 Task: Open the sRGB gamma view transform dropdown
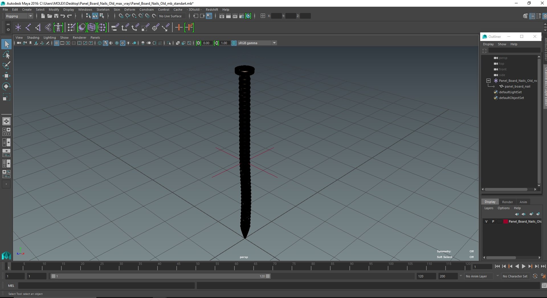pyautogui.click(x=257, y=43)
